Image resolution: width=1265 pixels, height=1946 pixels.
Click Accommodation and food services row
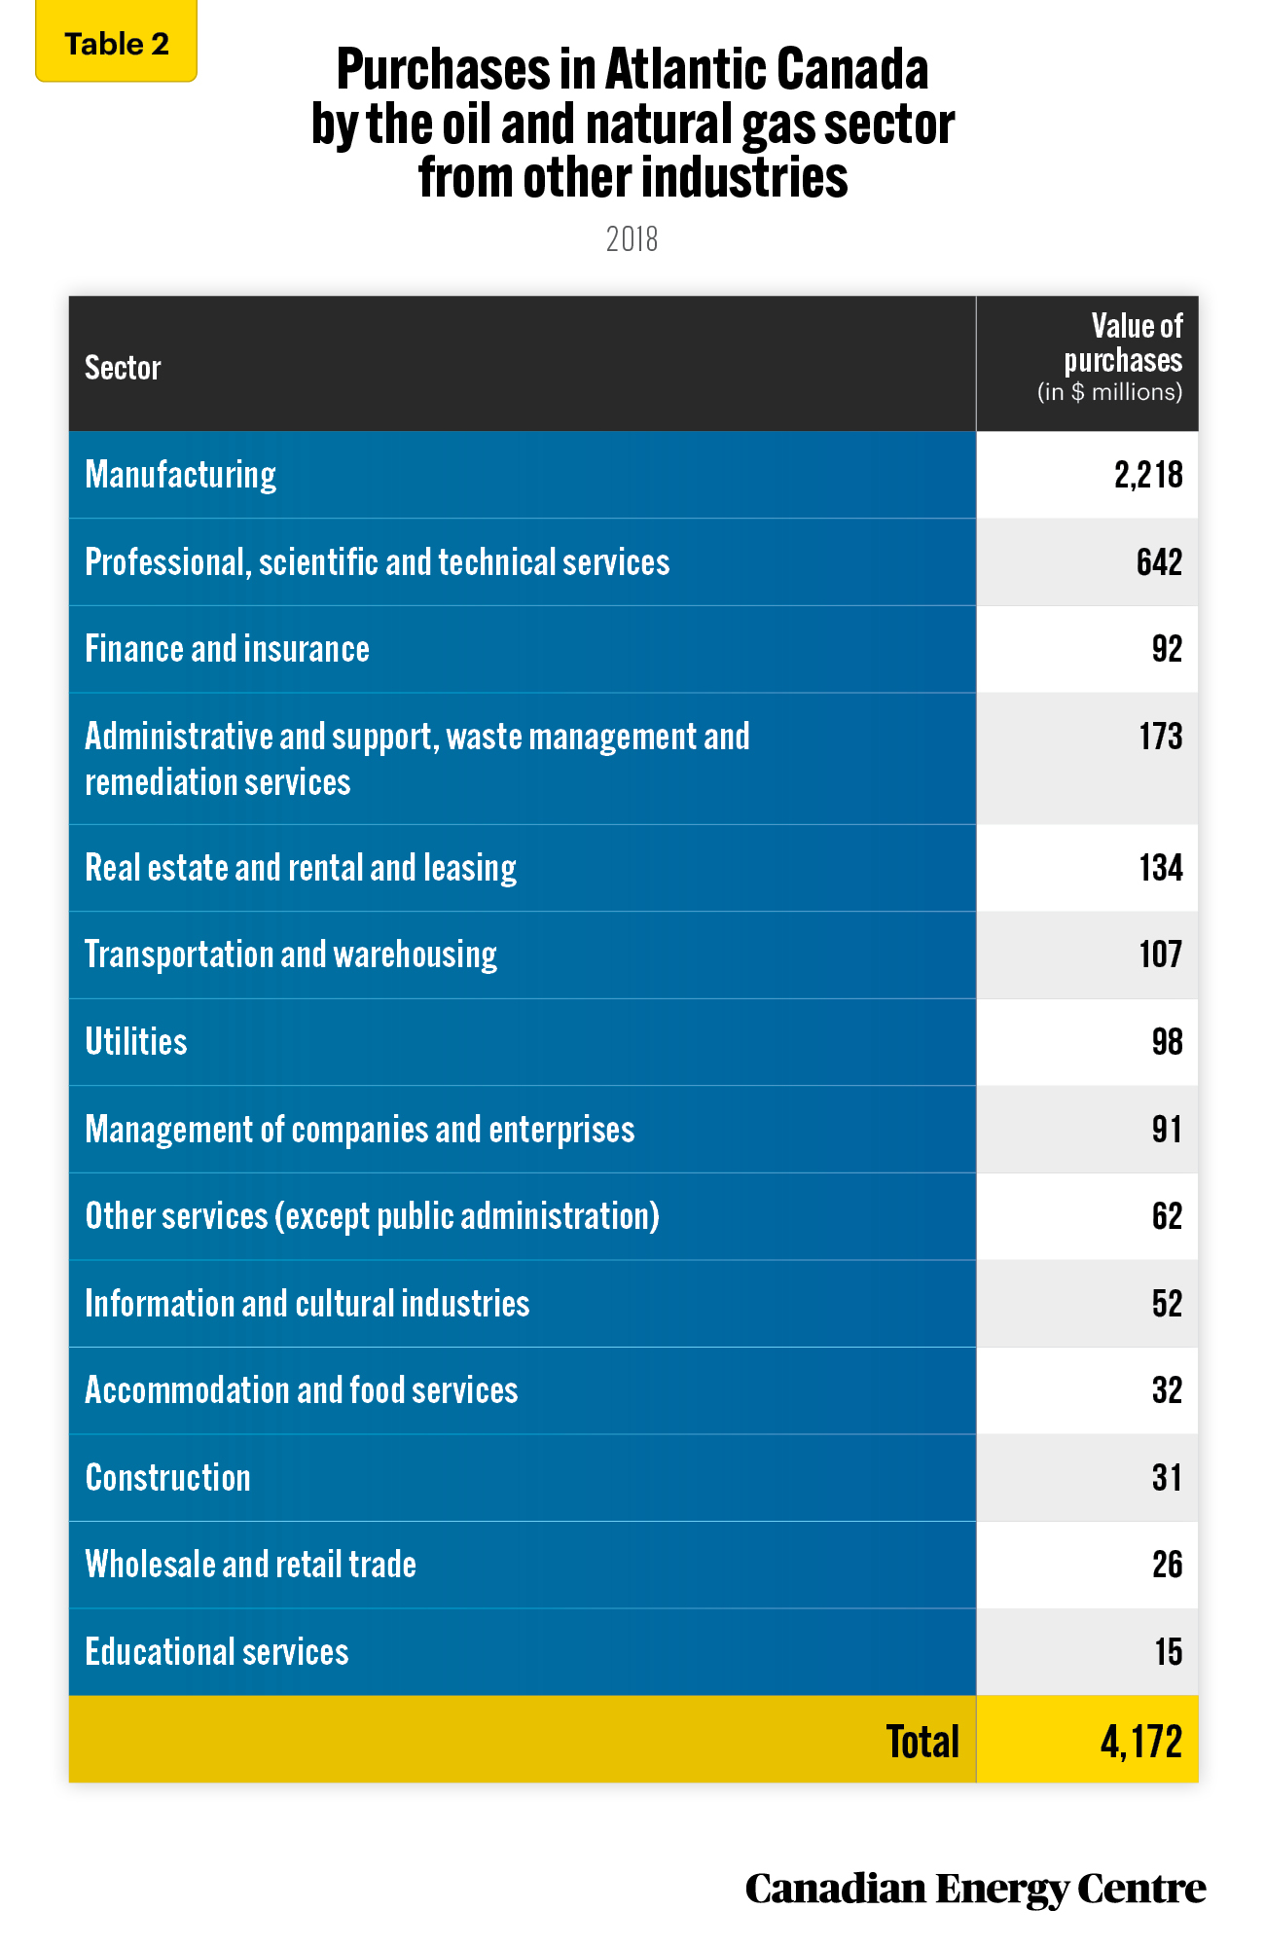pyautogui.click(x=633, y=1390)
